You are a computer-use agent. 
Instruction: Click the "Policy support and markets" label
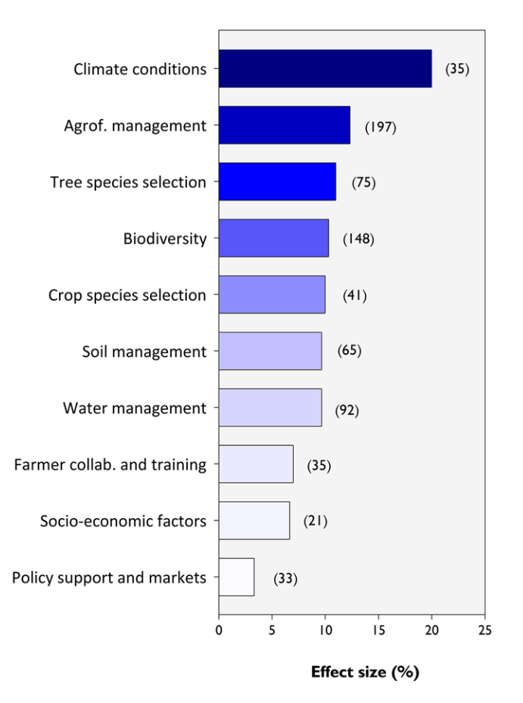click(109, 577)
